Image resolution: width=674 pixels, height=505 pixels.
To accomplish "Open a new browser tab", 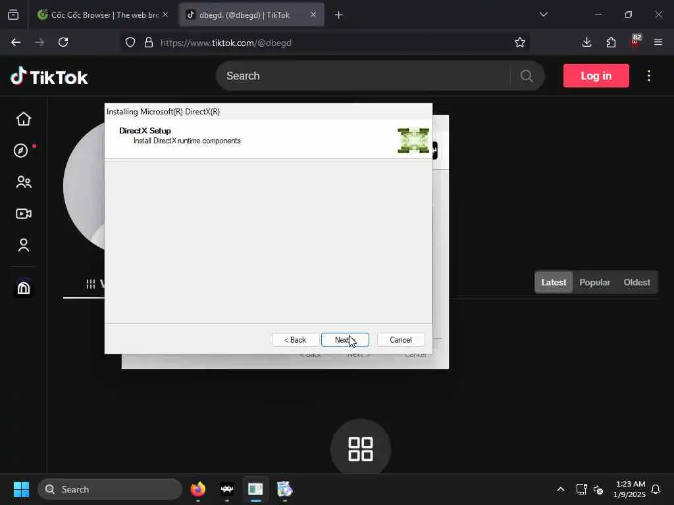I will coord(339,15).
